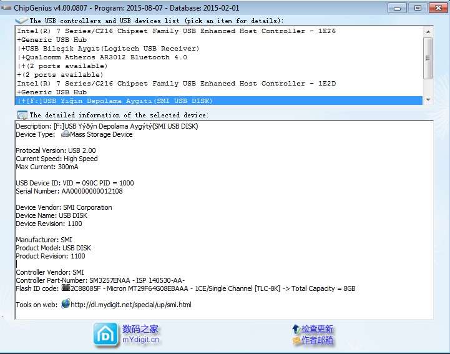
Task: Click the ChipGenius title bar app icon
Action: pos(6,7)
